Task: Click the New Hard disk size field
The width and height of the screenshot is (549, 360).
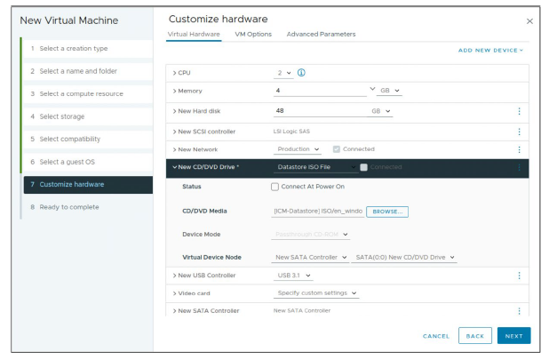Action: 320,111
